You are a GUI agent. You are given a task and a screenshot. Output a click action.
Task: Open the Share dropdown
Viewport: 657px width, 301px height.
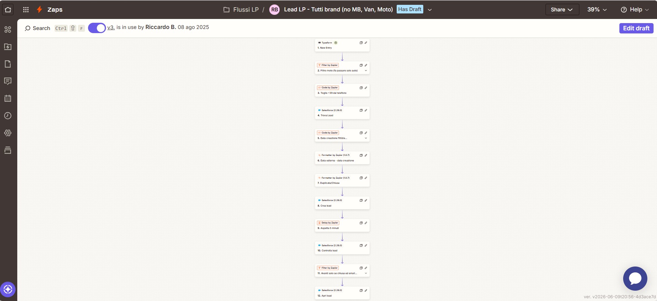point(562,10)
